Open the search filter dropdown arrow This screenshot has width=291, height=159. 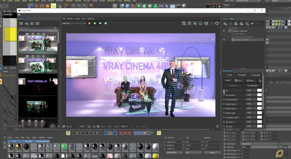[x=58, y=28]
